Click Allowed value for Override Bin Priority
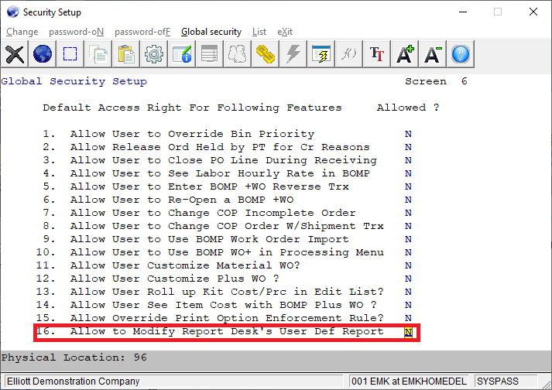Image resolution: width=552 pixels, height=390 pixels. pos(408,135)
